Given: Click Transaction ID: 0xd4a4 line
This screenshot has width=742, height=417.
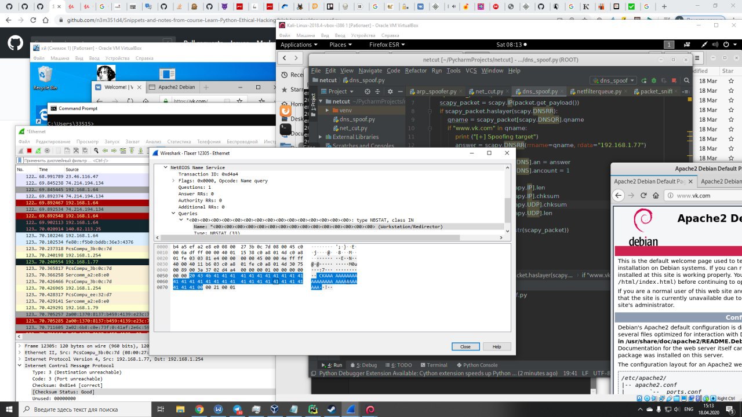Looking at the screenshot, I should [x=208, y=174].
